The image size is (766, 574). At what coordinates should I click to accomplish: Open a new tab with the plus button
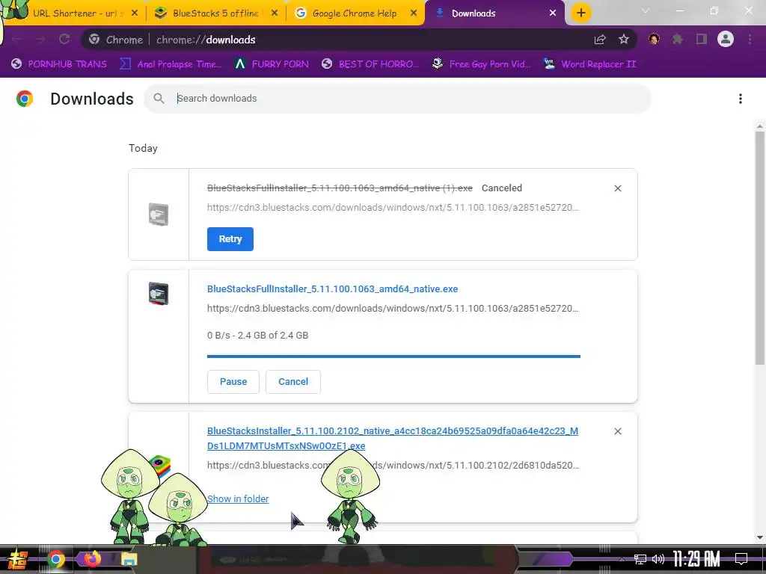coord(580,13)
